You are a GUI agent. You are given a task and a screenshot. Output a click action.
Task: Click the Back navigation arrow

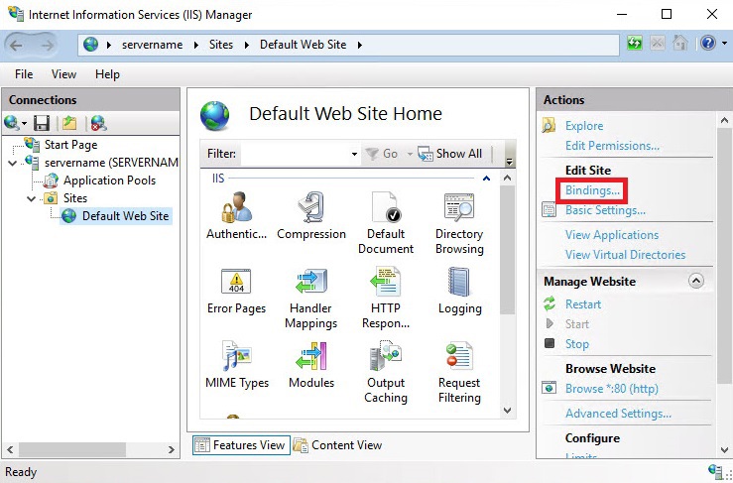(16, 46)
